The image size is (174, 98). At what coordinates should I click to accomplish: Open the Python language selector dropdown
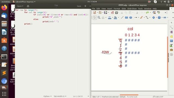(x=47, y=96)
